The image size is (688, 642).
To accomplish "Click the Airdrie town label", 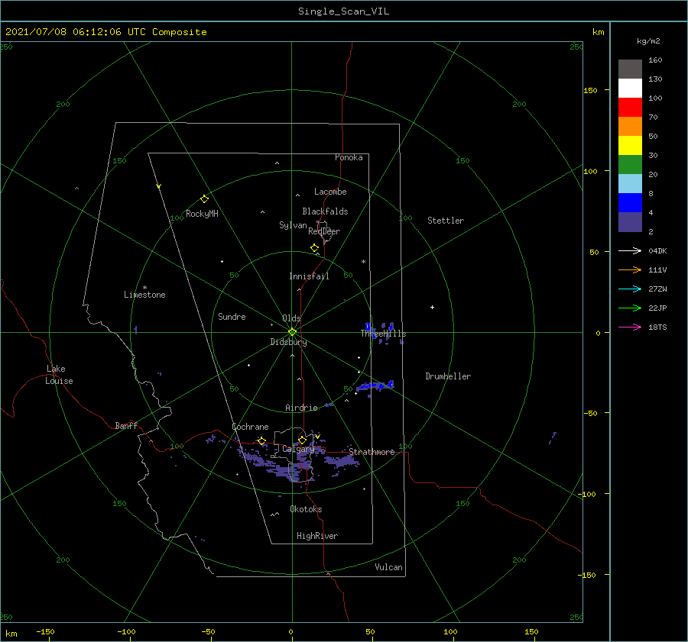I will [x=301, y=408].
